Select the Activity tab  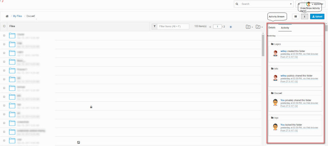pyautogui.click(x=285, y=27)
